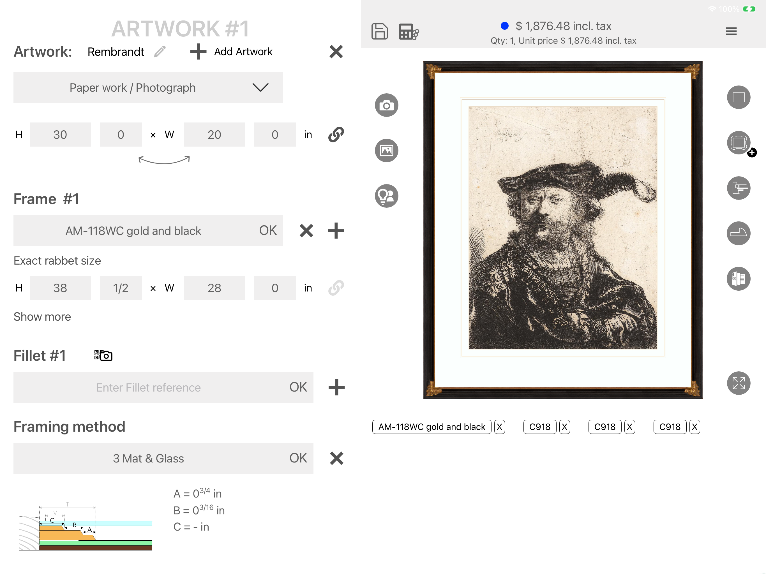Toggle the rabbet size link chain
This screenshot has width=766, height=574.
(x=336, y=288)
